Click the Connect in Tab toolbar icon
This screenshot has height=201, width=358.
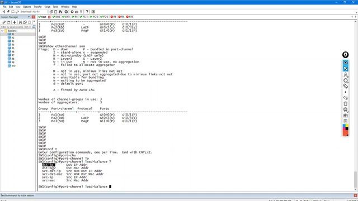click(x=13, y=12)
